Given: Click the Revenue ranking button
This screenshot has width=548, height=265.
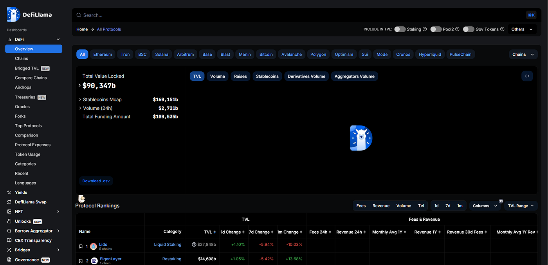Looking at the screenshot, I should pos(381,206).
